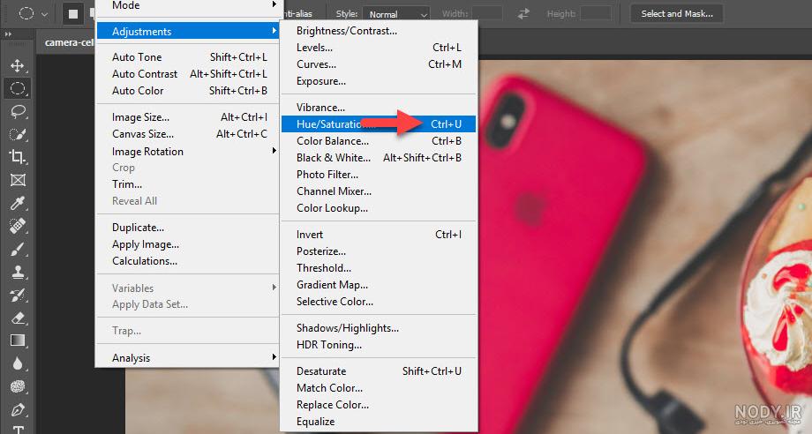Select the Crop tool
The width and height of the screenshot is (812, 434).
coord(18,157)
